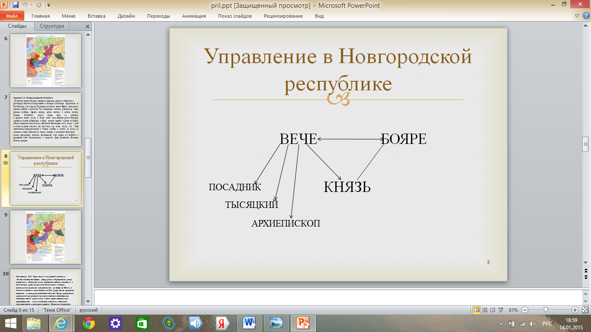Open PowerPoint Help question mark icon
This screenshot has height=332, width=591.
point(586,16)
